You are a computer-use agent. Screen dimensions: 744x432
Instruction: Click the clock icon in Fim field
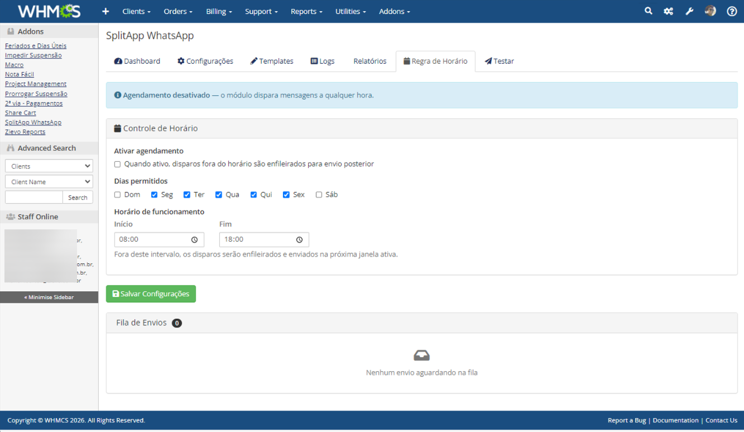[x=299, y=239]
